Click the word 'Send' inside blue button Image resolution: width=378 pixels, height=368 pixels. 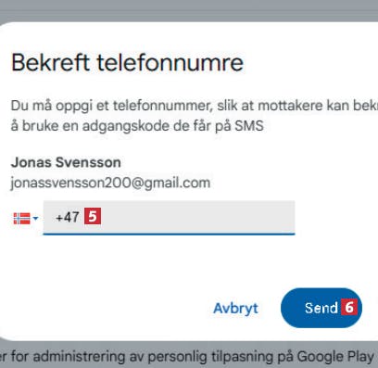click(x=321, y=308)
